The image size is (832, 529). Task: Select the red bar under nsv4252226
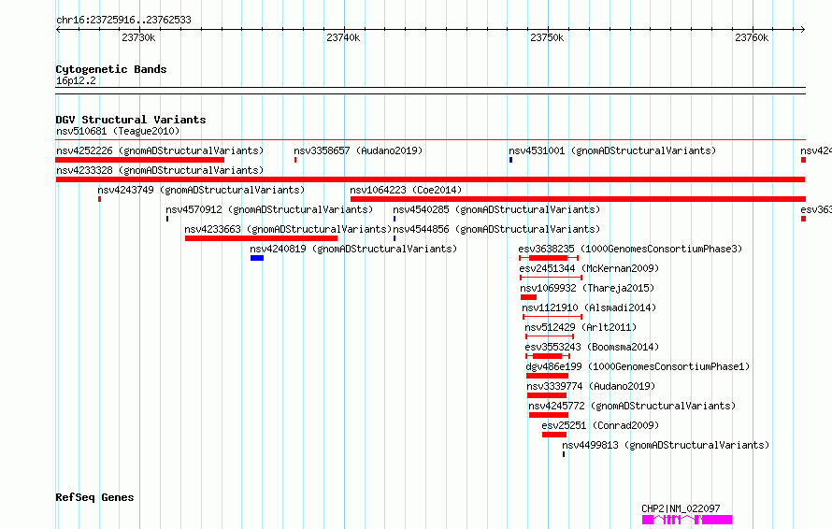tap(140, 160)
